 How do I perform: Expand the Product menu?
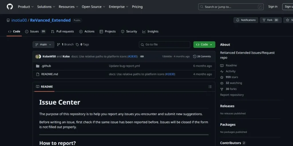click(x=25, y=7)
